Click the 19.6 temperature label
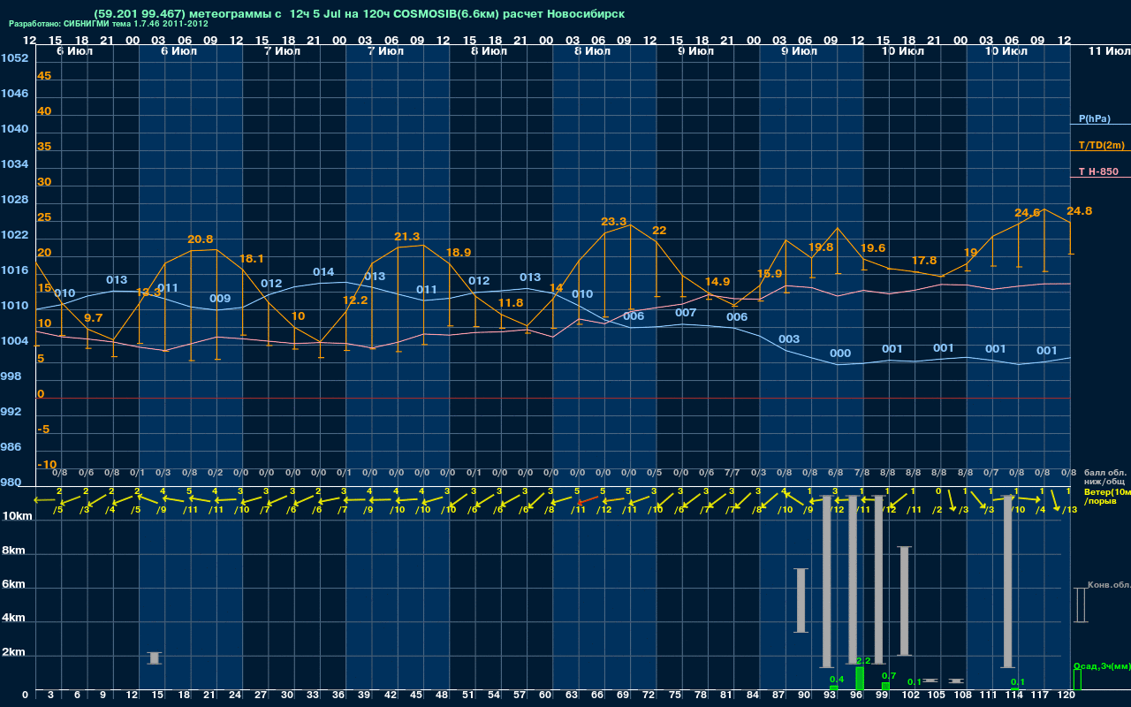1131x707 pixels. coord(872,247)
